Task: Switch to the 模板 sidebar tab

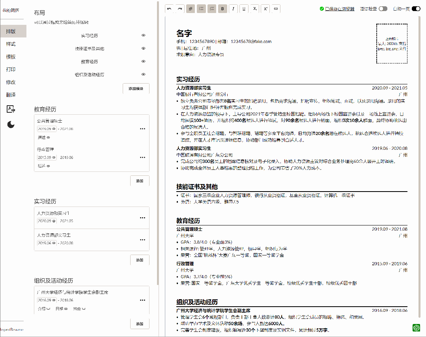Action: point(11,57)
